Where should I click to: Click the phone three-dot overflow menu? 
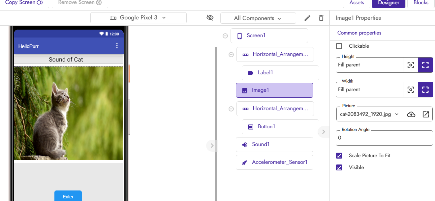117,46
